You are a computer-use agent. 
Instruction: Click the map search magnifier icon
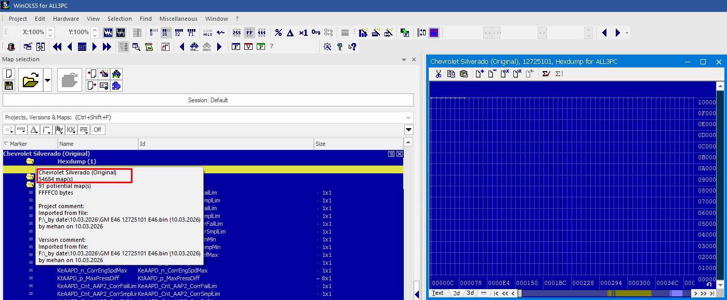coord(136,47)
